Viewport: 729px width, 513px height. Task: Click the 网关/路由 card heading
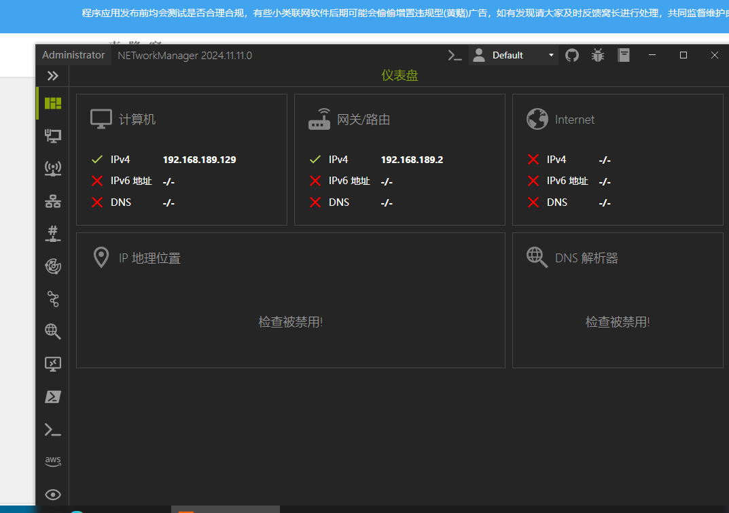(363, 120)
